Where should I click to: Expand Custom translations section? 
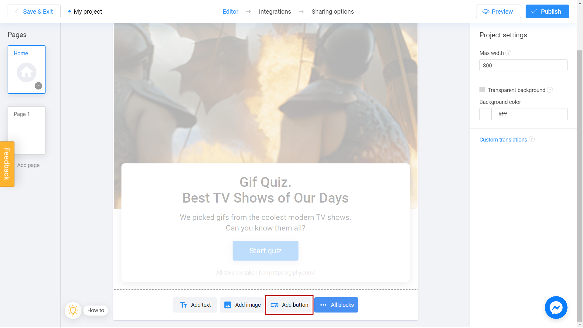503,139
